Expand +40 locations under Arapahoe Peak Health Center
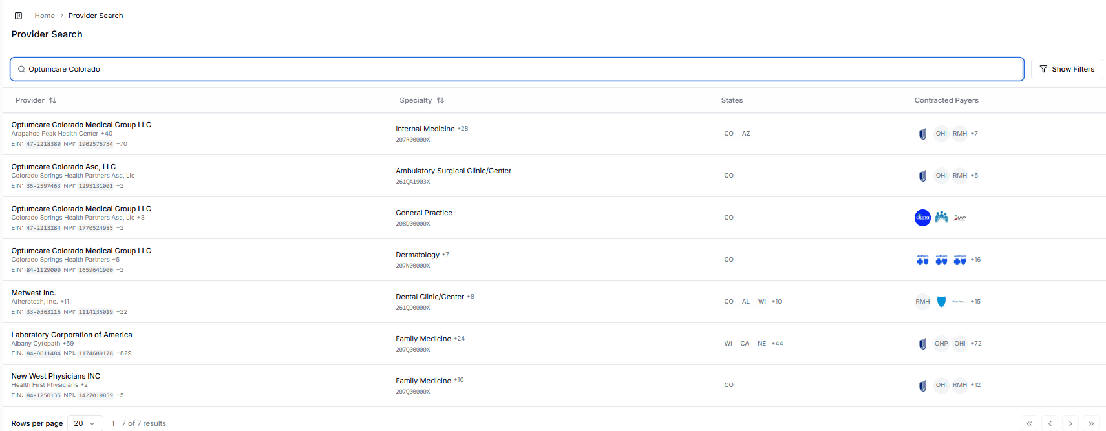This screenshot has width=1106, height=431. click(107, 134)
